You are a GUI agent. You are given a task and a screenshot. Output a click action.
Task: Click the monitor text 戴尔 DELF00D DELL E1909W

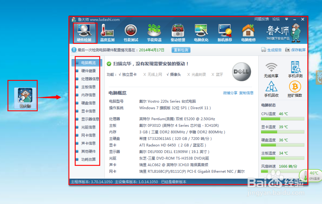click(x=174, y=152)
